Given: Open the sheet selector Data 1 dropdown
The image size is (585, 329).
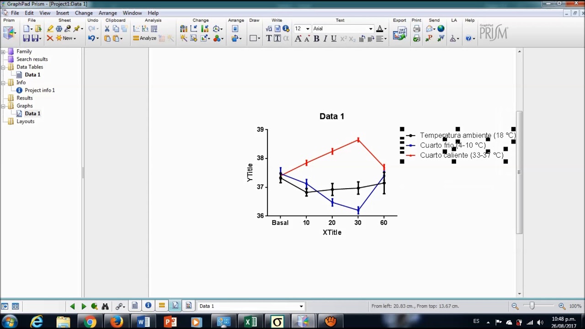Looking at the screenshot, I should (301, 306).
